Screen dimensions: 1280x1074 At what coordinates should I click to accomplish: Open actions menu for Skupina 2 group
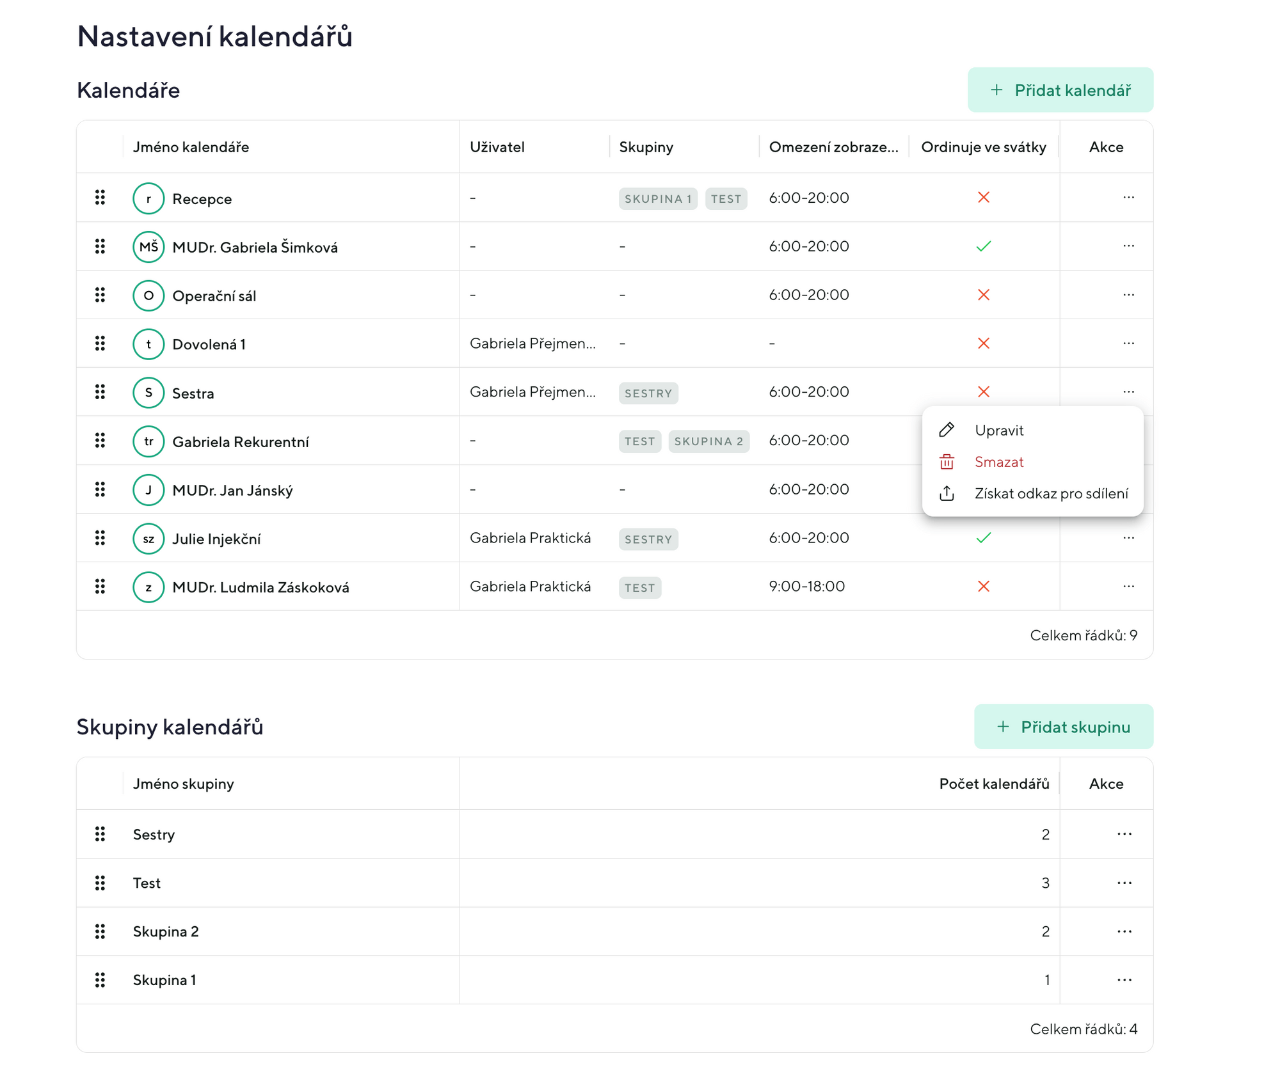tap(1124, 931)
